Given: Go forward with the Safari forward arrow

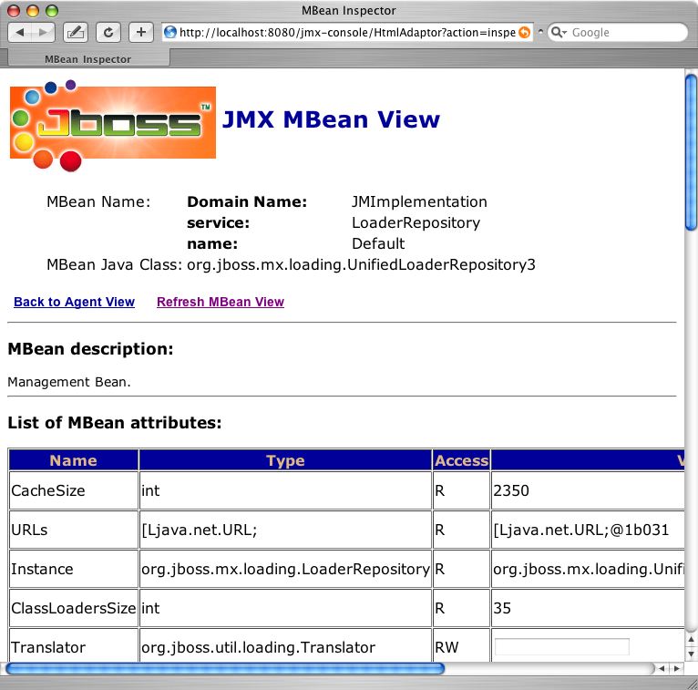Looking at the screenshot, I should pyautogui.click(x=43, y=33).
